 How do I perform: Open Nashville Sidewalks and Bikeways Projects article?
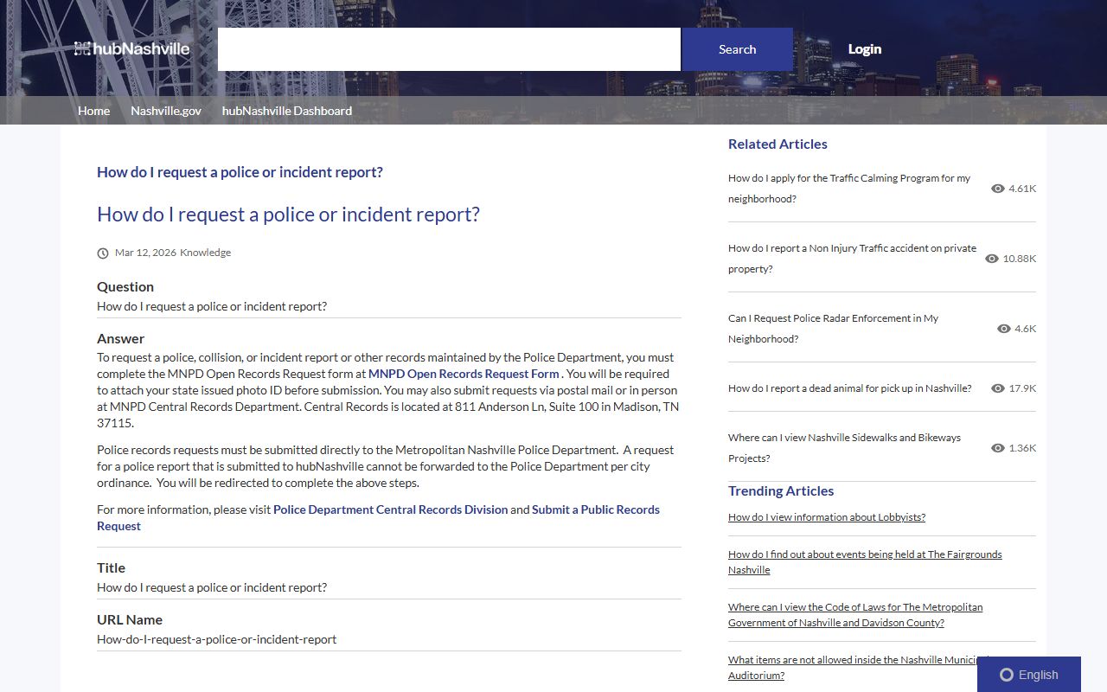click(844, 448)
